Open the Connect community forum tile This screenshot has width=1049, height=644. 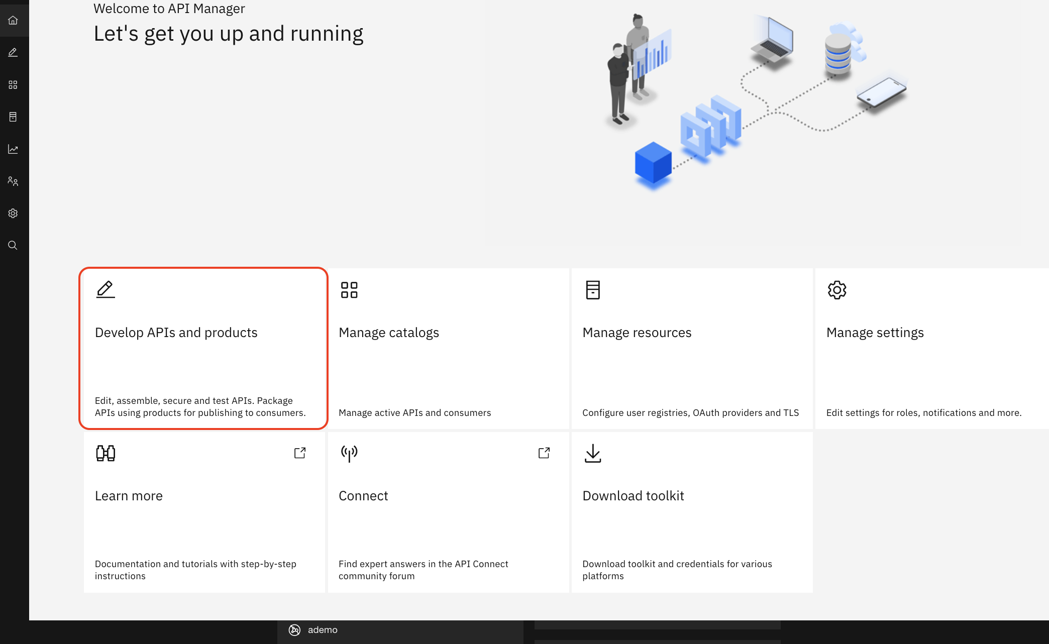pyautogui.click(x=448, y=512)
